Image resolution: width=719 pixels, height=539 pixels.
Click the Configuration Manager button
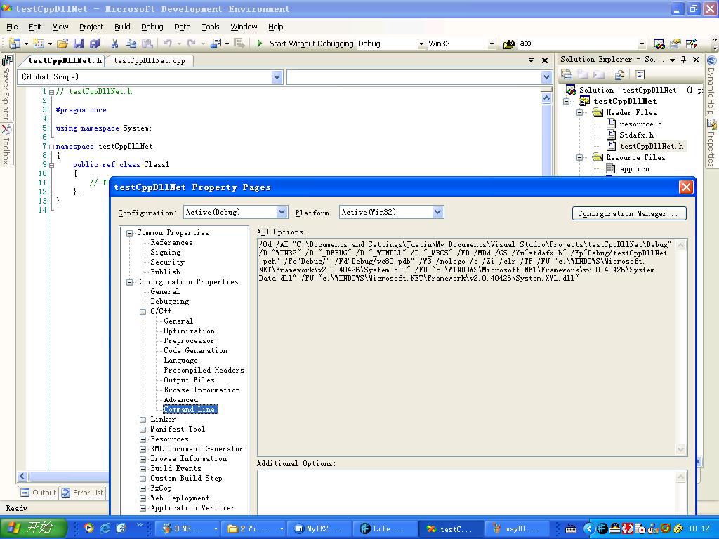tap(628, 213)
